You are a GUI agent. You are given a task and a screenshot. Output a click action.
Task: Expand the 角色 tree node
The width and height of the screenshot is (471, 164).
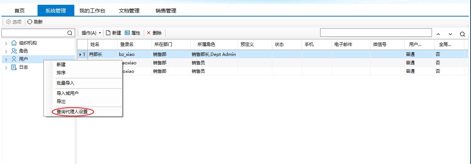(x=6, y=51)
